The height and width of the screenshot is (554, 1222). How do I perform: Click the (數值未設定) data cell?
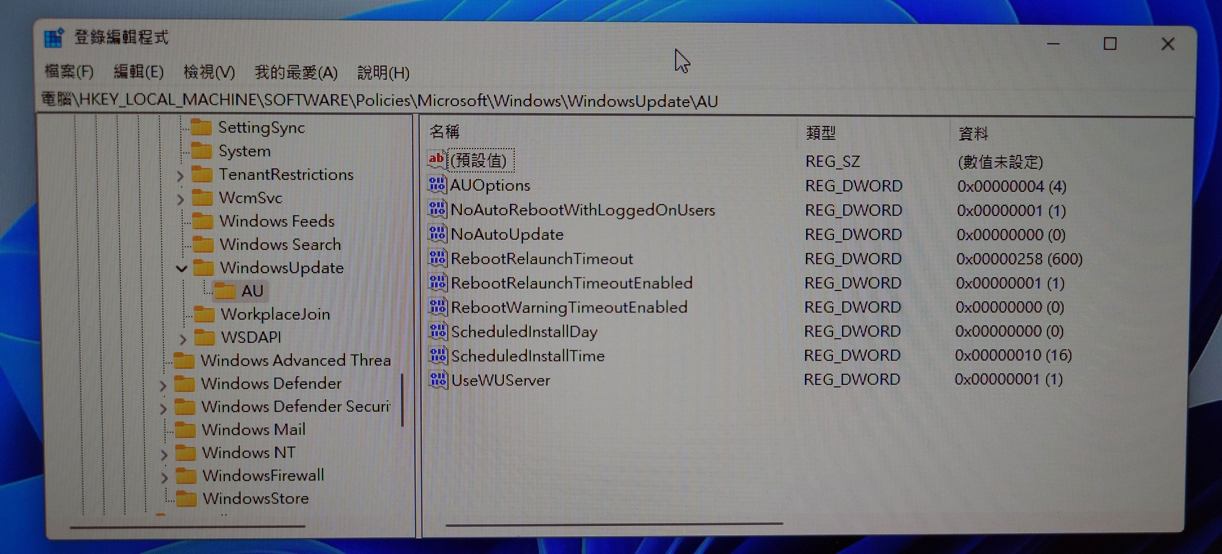[x=1001, y=162]
